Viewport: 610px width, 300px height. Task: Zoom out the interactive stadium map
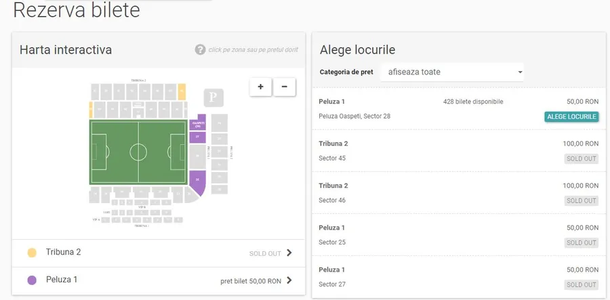pos(285,87)
